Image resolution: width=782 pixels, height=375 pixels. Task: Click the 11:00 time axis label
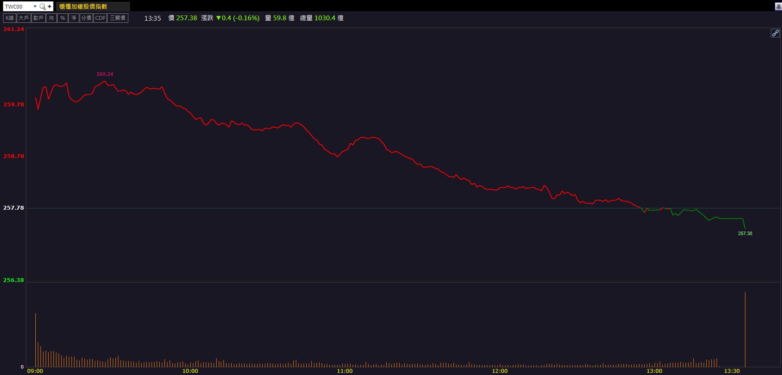click(x=344, y=371)
